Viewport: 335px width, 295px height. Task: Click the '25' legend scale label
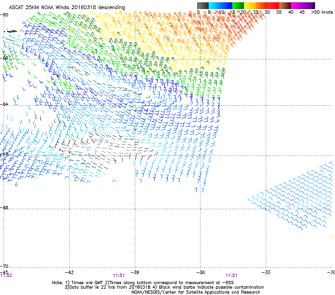tap(256, 12)
